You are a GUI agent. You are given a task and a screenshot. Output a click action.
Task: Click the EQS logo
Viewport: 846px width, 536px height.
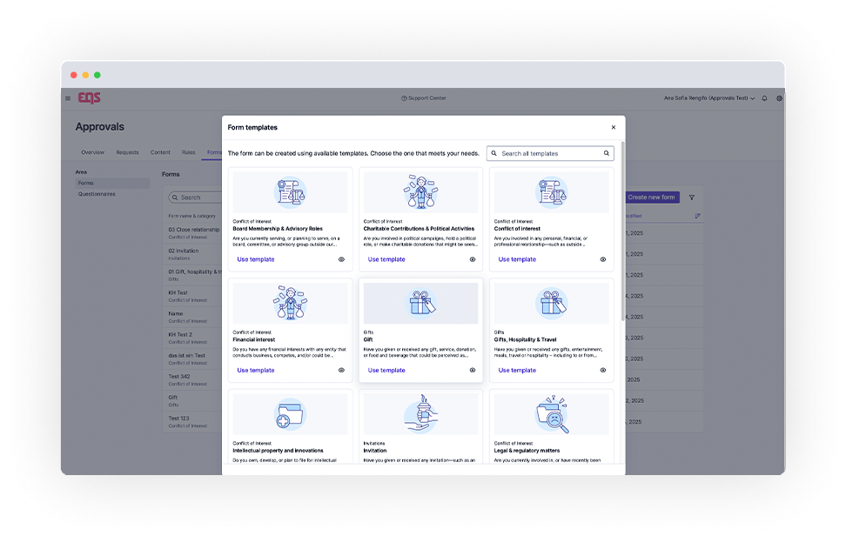click(x=89, y=98)
